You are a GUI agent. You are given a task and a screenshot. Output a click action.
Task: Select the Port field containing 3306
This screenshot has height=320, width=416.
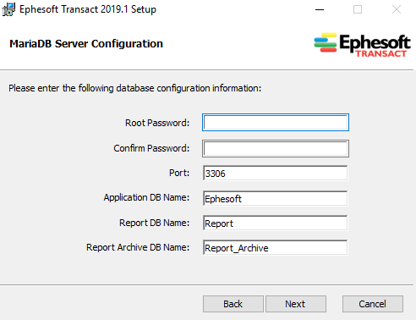275,173
